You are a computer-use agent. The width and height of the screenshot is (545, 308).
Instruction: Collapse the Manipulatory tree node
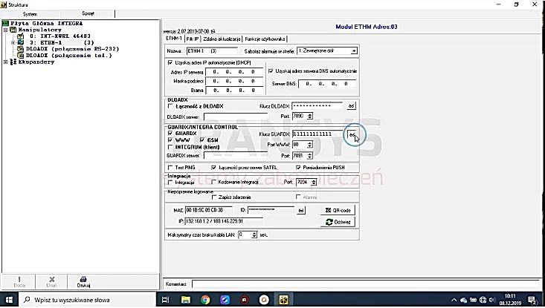pos(5,30)
